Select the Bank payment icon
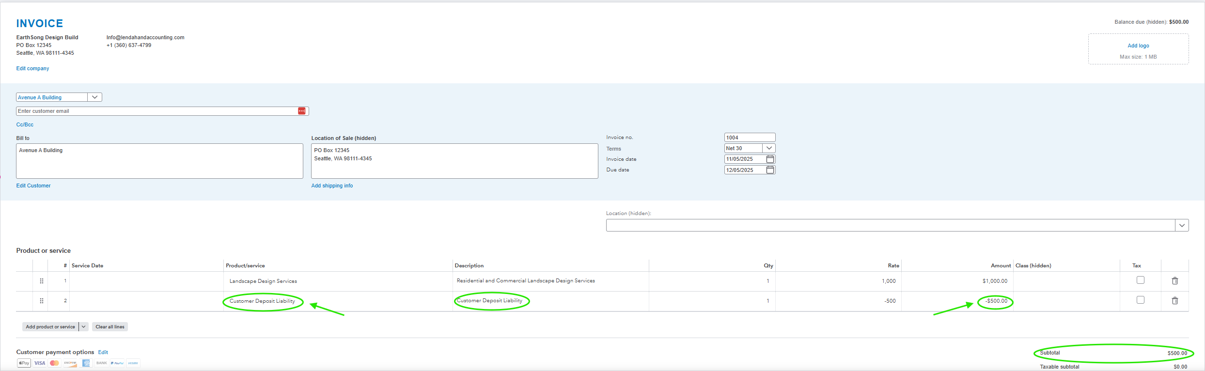Image resolution: width=1205 pixels, height=371 pixels. click(x=102, y=363)
